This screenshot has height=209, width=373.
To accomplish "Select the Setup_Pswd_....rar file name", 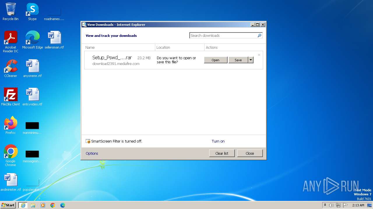I will click(x=112, y=58).
